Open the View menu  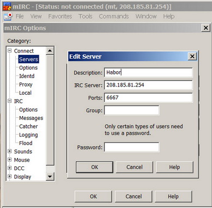(x=36, y=16)
